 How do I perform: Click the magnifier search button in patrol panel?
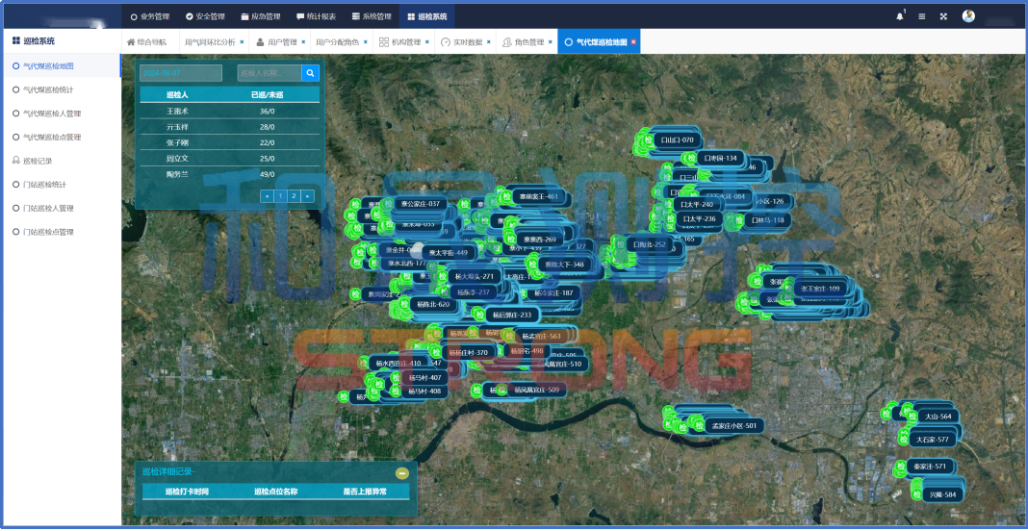point(310,73)
